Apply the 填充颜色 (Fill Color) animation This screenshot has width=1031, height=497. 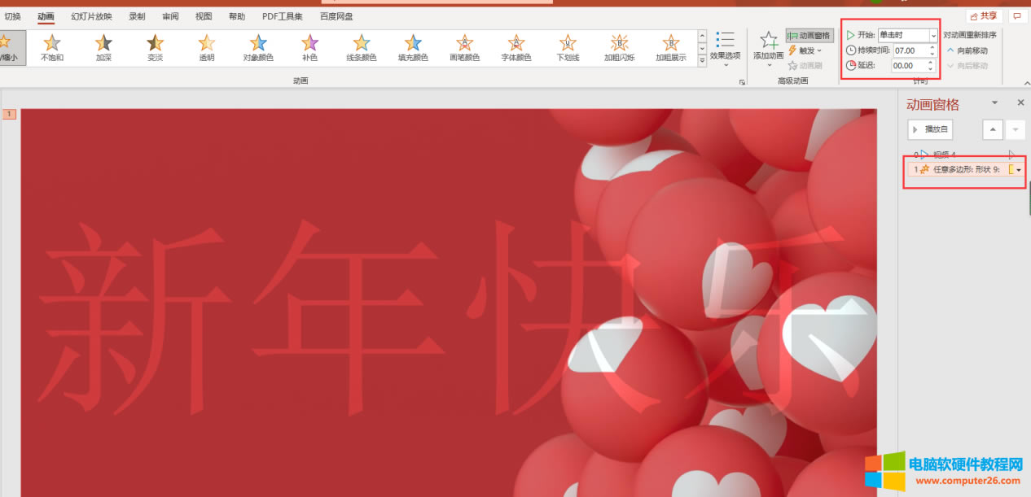(413, 48)
